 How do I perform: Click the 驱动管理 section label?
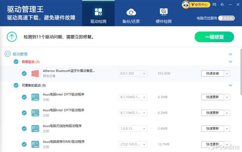20,54
